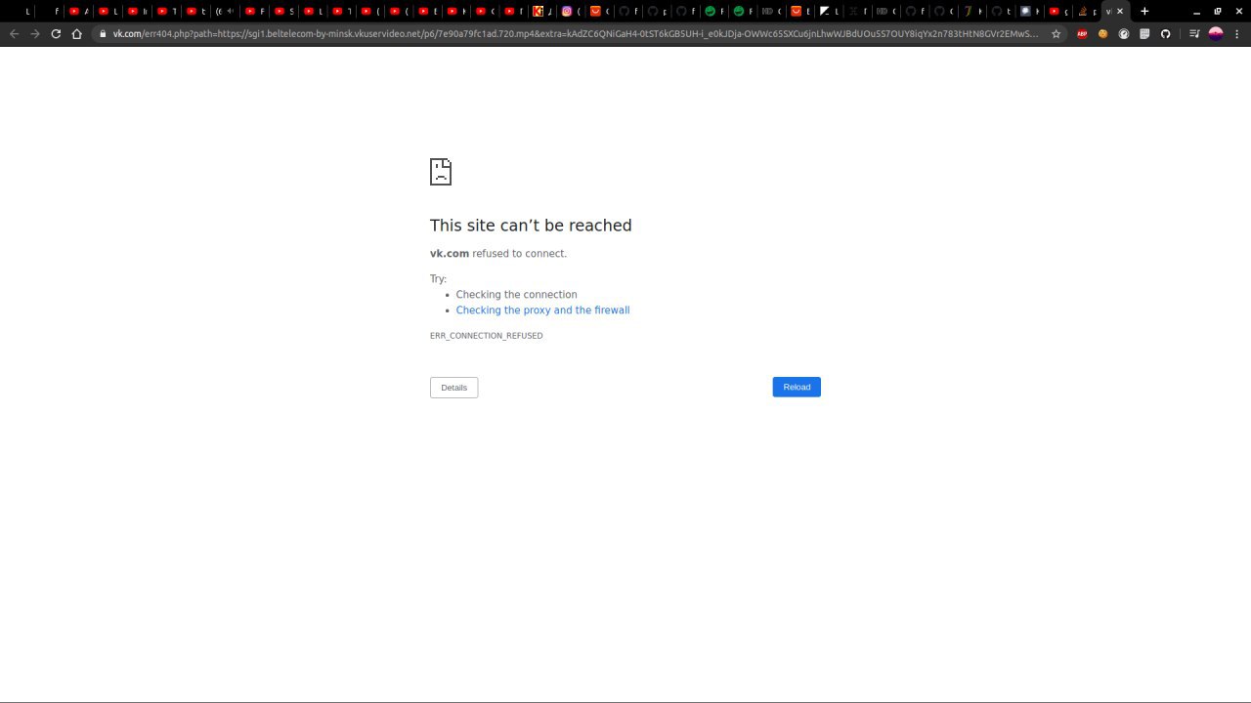Image resolution: width=1251 pixels, height=703 pixels.
Task: Open the home page via house icon
Action: (77, 33)
